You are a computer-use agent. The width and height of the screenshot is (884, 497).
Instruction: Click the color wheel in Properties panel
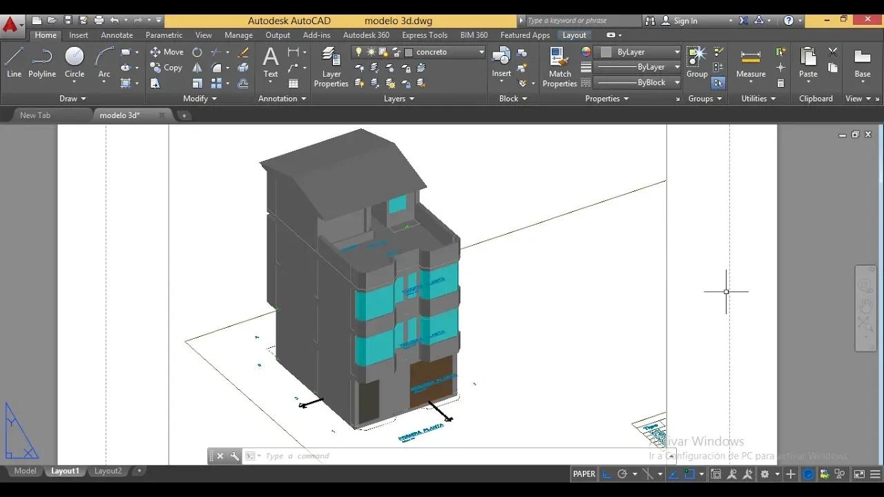point(585,51)
